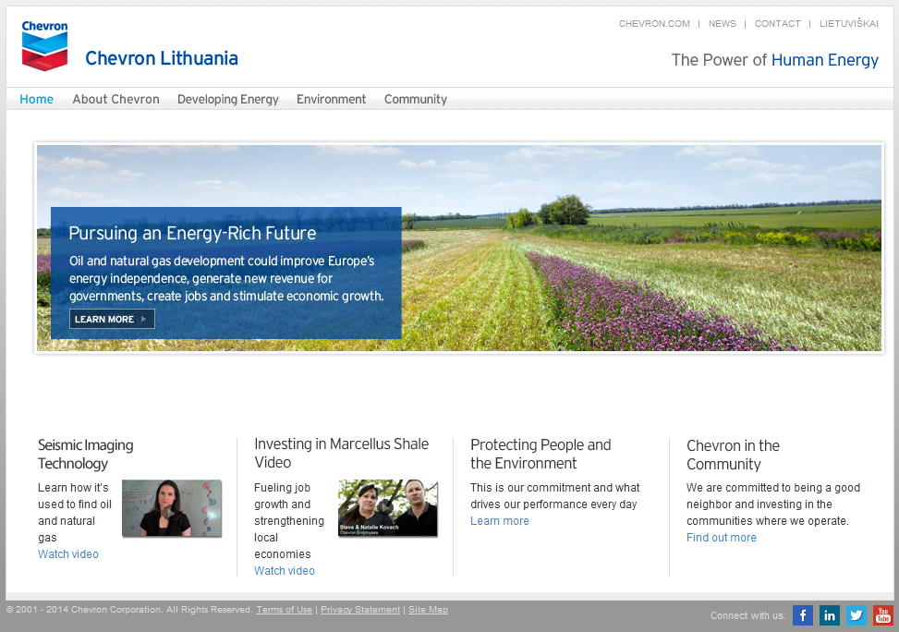899x632 pixels.
Task: Click the Chevron logo icon
Action: tap(44, 45)
